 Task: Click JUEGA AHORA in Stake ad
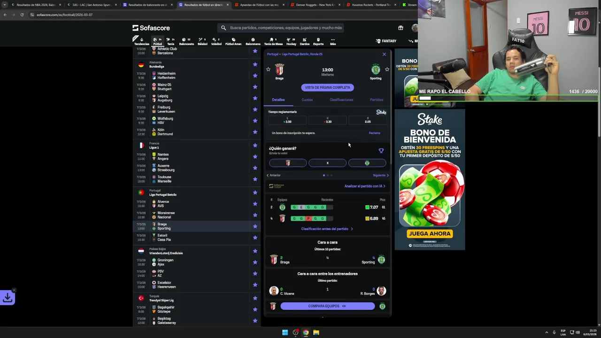430,233
